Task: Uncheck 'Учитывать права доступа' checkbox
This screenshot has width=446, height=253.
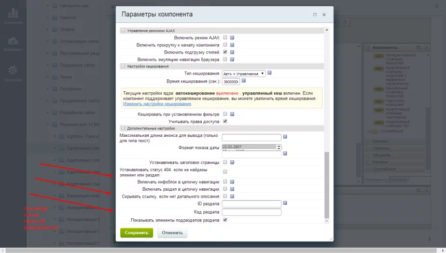Action: pyautogui.click(x=225, y=121)
